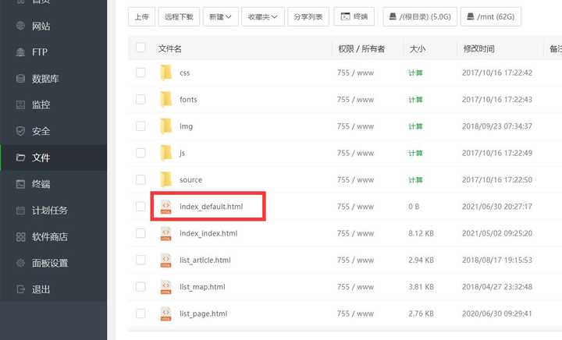
Task: Switch to root directory disk (5.0G)
Action: (420, 17)
